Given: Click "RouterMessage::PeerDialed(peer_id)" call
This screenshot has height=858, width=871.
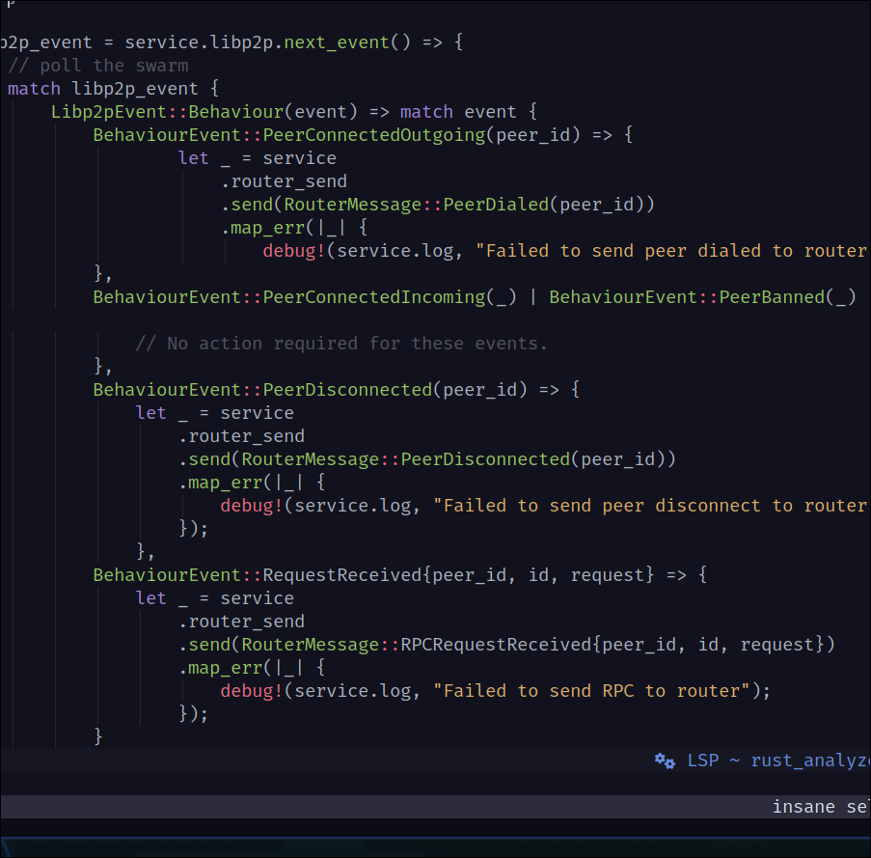Looking at the screenshot, I should [x=464, y=205].
